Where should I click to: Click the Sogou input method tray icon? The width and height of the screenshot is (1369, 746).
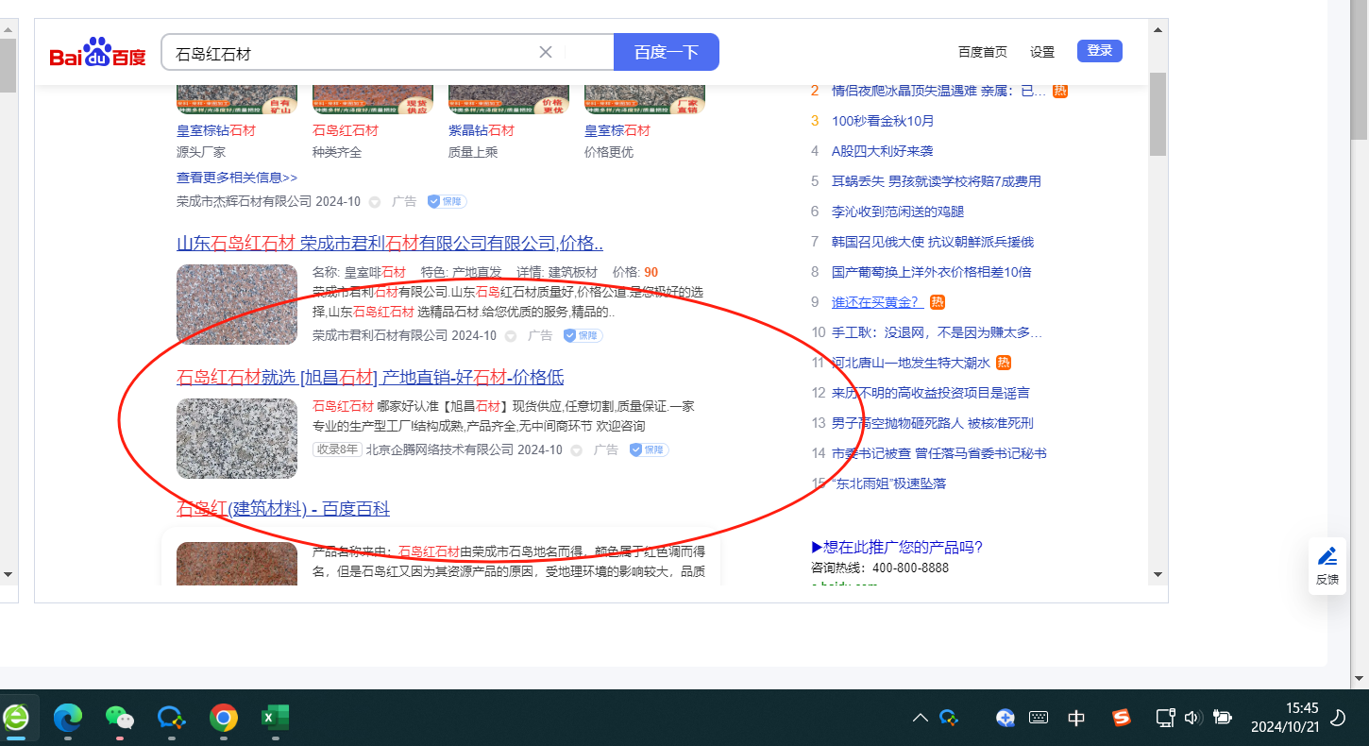pos(1121,718)
